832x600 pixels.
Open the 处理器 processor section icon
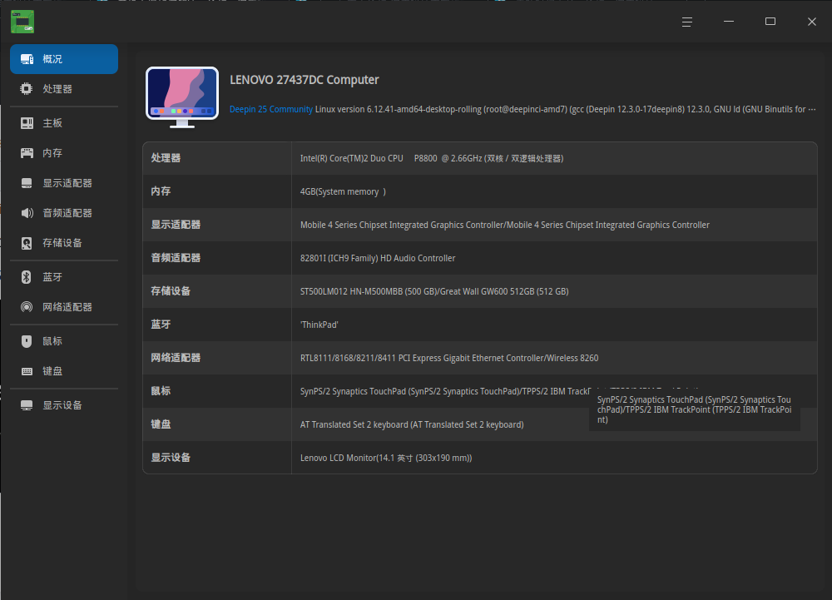click(26, 88)
